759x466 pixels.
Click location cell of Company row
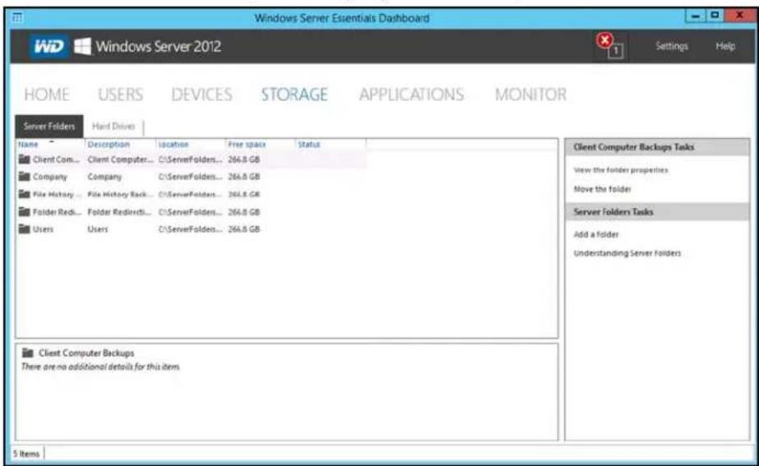pyautogui.click(x=190, y=177)
